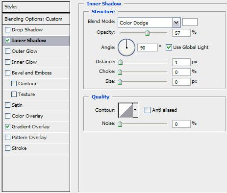Click the Size slider handle
Image resolution: width=227 pixels, height=193 pixels.
click(120, 82)
